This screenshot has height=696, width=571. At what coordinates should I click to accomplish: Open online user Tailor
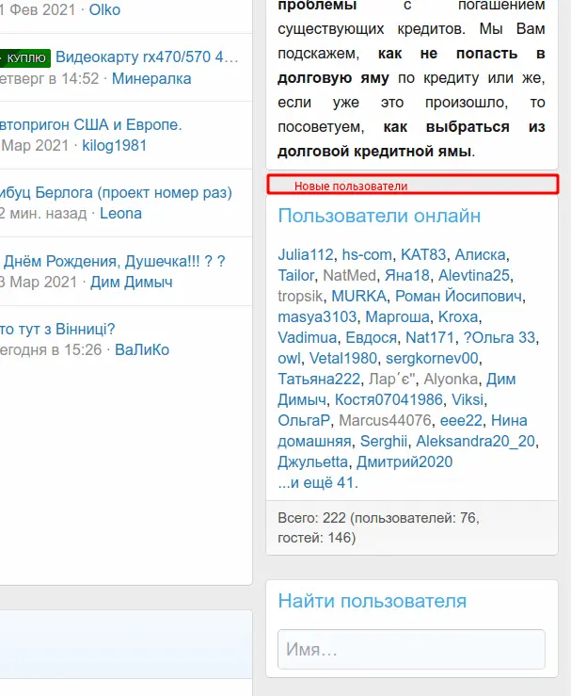296,276
